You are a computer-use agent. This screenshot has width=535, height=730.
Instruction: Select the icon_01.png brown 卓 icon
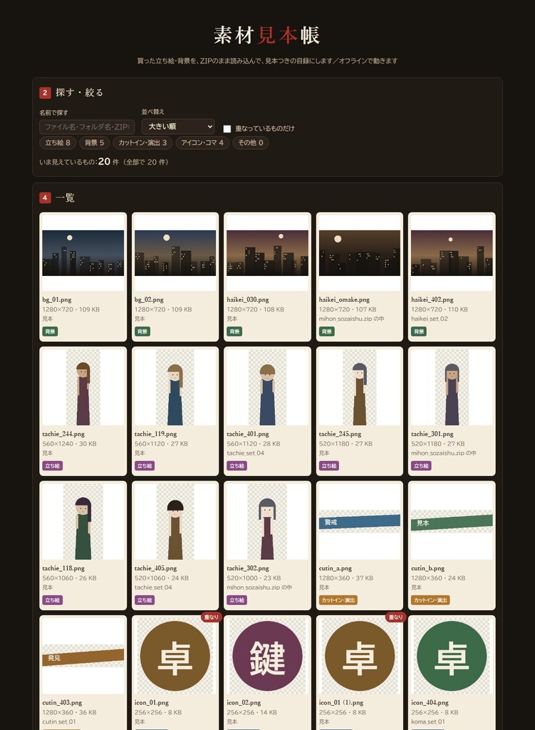[x=175, y=656]
